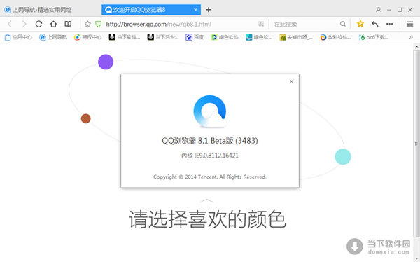
Task: Close the About QQ浏览器 dialog
Action: tap(291, 81)
